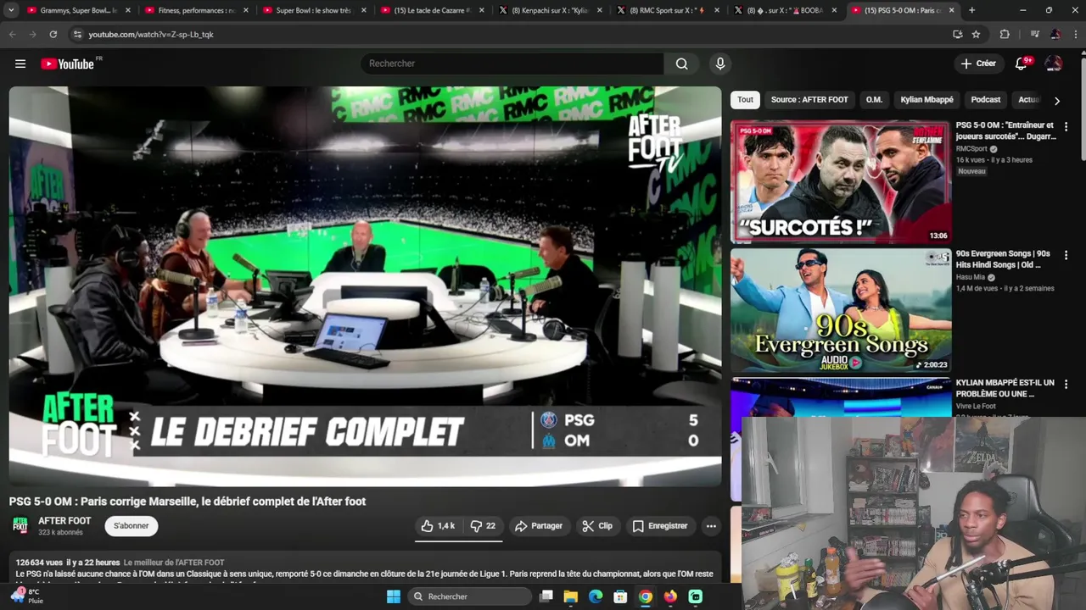The width and height of the screenshot is (1086, 610).
Task: Open the AFTER FOOT channel name link
Action: 64,521
